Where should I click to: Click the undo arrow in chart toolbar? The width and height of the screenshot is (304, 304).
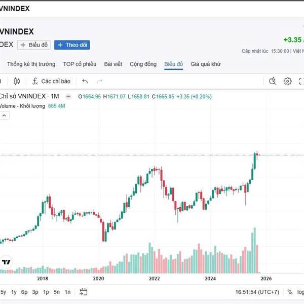tap(85, 81)
